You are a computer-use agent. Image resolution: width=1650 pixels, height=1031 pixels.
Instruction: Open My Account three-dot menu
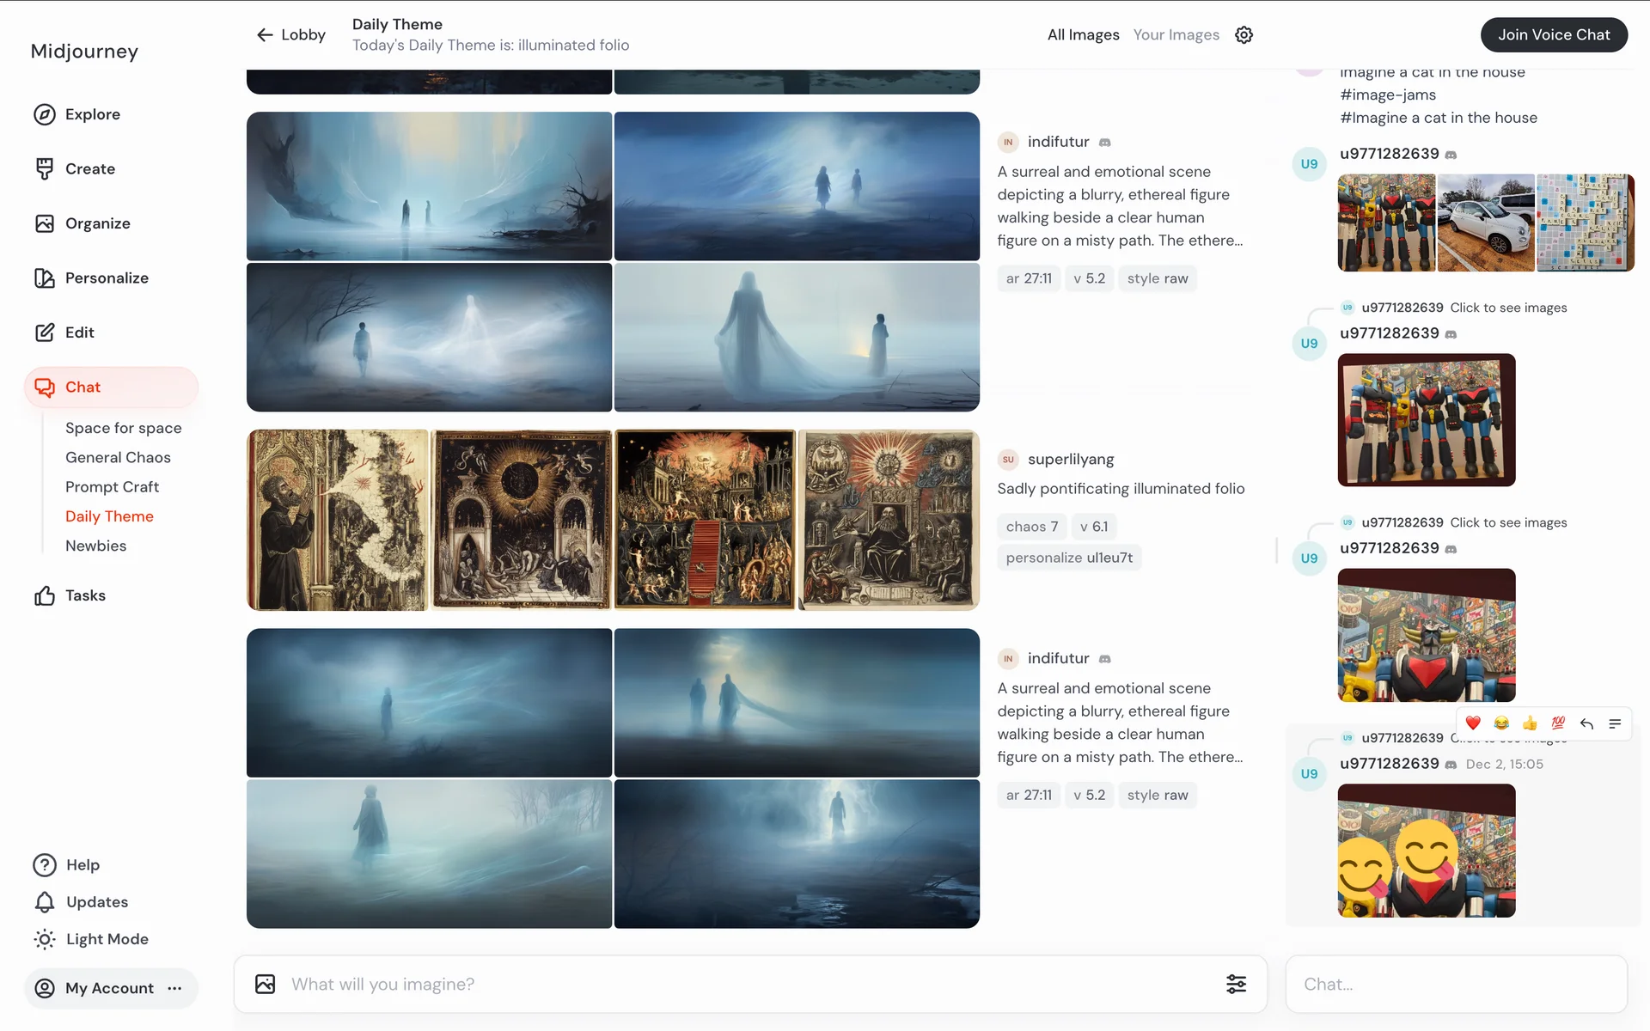[x=175, y=988]
